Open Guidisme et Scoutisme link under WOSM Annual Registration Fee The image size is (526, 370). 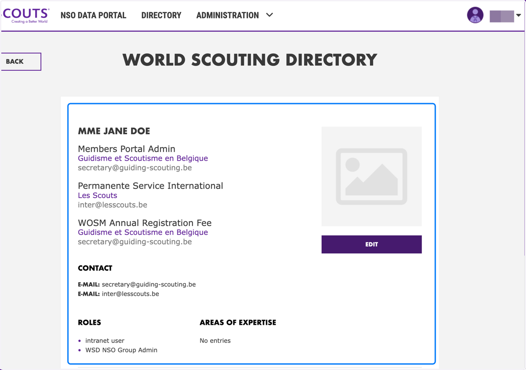click(x=143, y=232)
